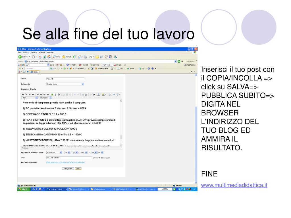
Task: Go to the Home page icon
Action: 49,57
